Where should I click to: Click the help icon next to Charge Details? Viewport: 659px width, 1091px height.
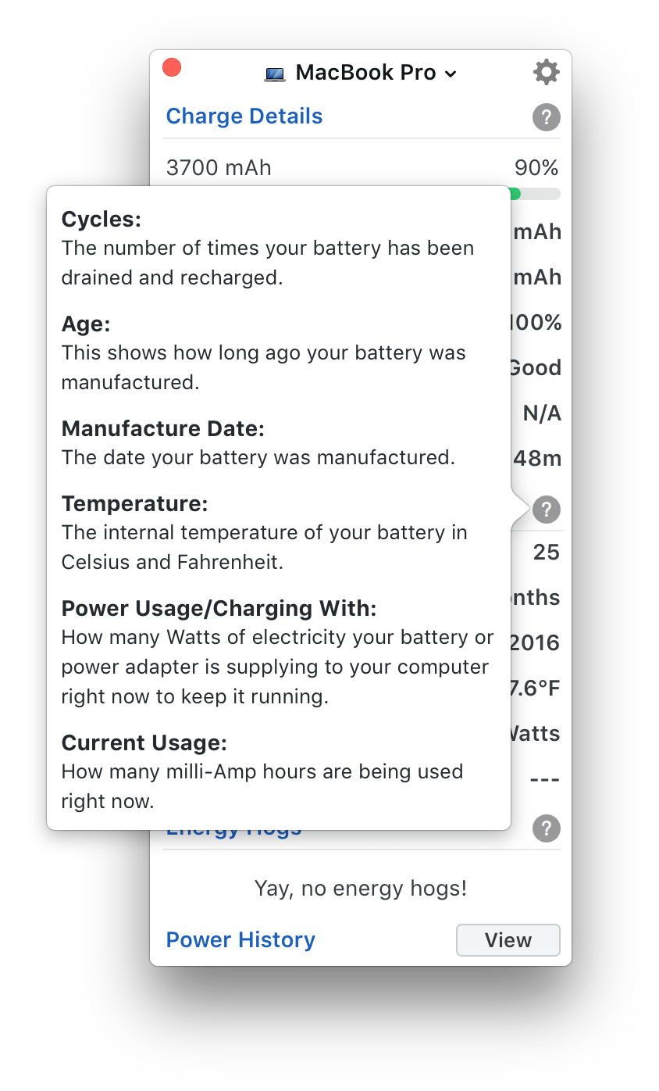pyautogui.click(x=546, y=117)
